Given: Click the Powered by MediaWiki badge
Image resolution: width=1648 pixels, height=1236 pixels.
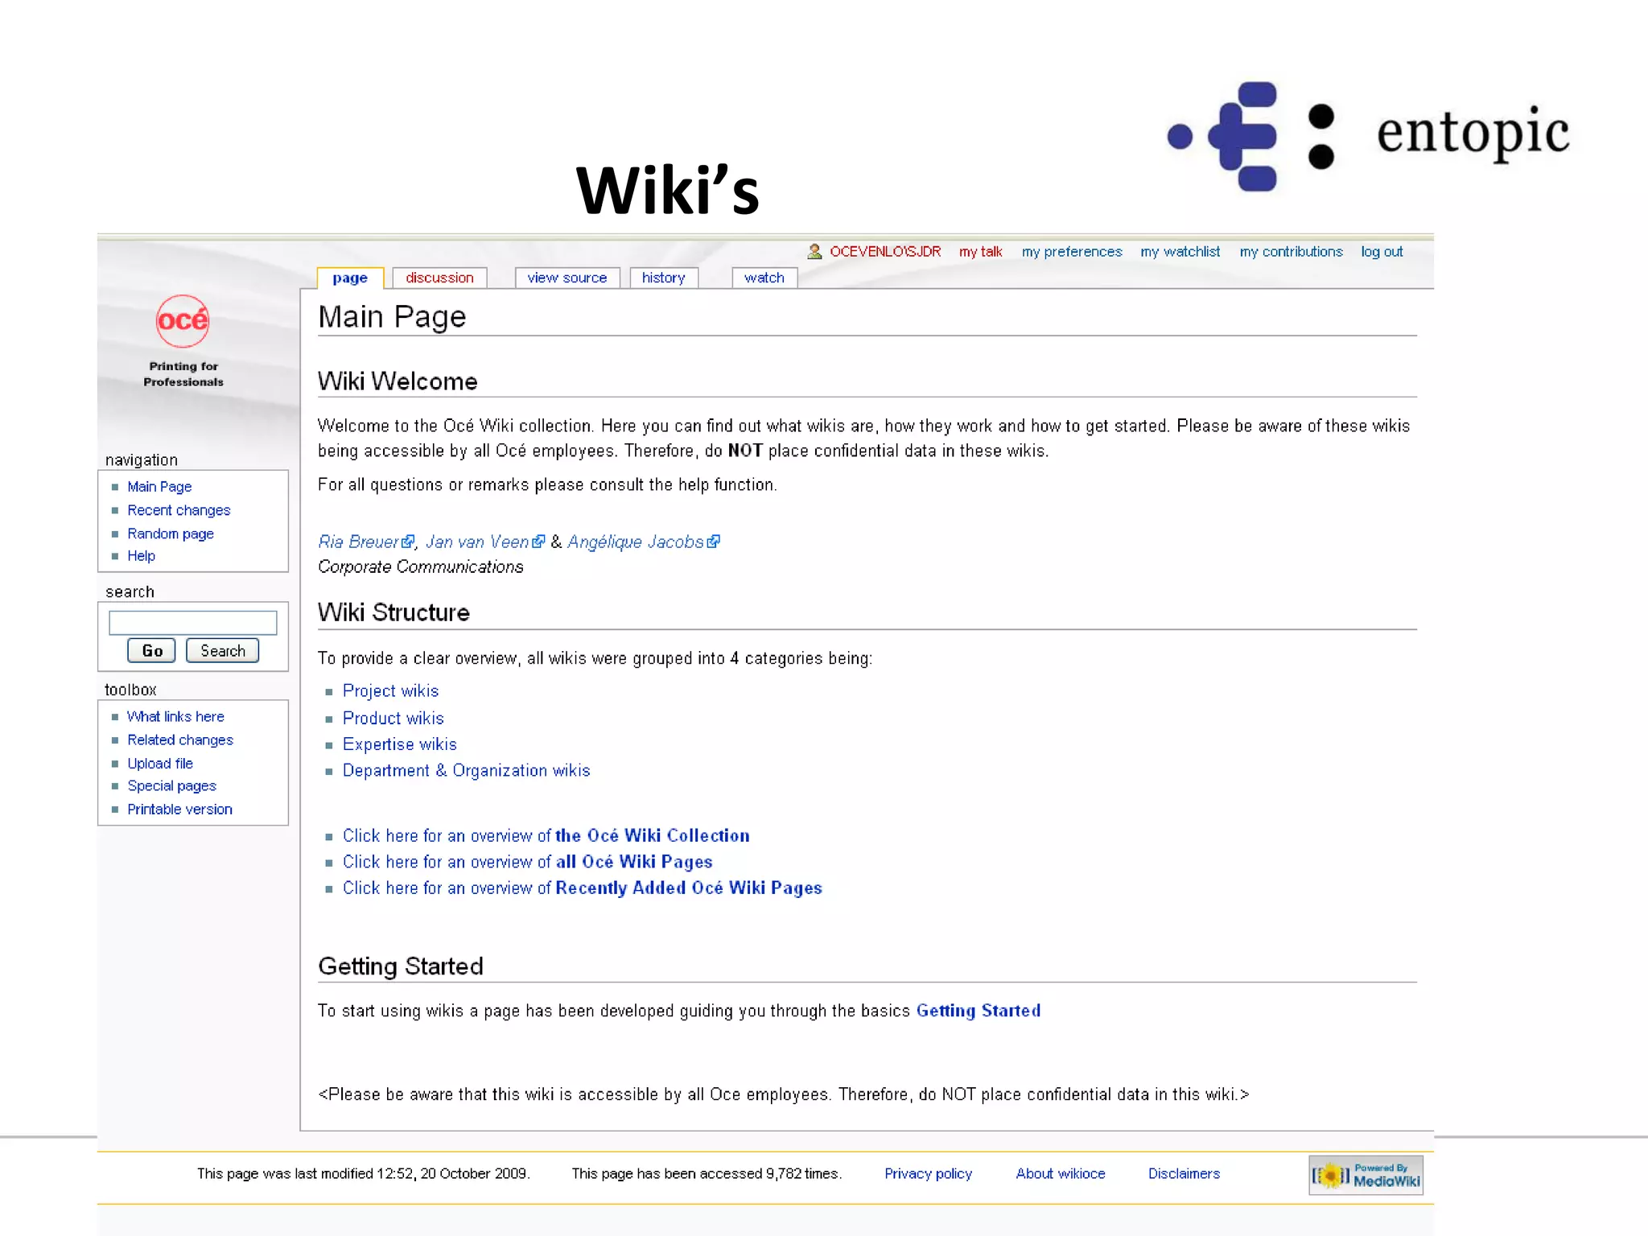Looking at the screenshot, I should coord(1366,1175).
